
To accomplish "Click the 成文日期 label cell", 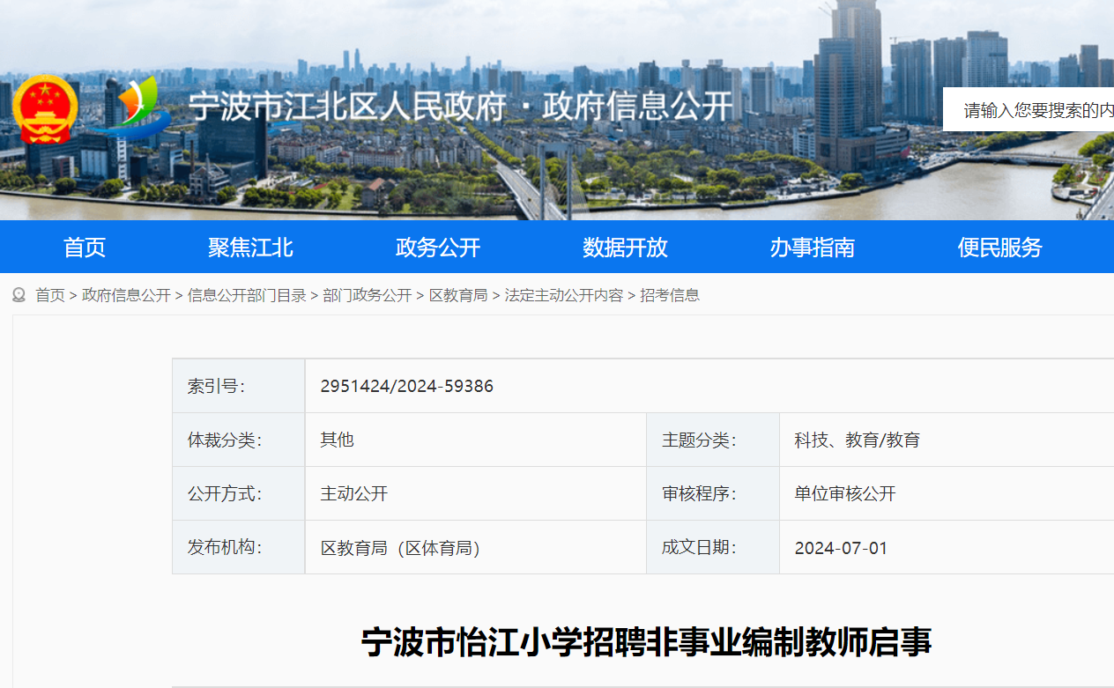I will pos(713,547).
